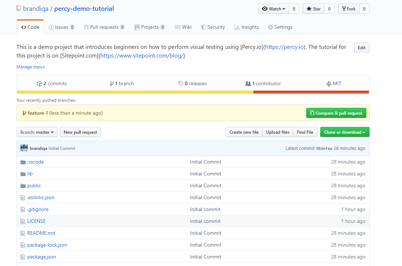Open the Settings tab

[280, 27]
